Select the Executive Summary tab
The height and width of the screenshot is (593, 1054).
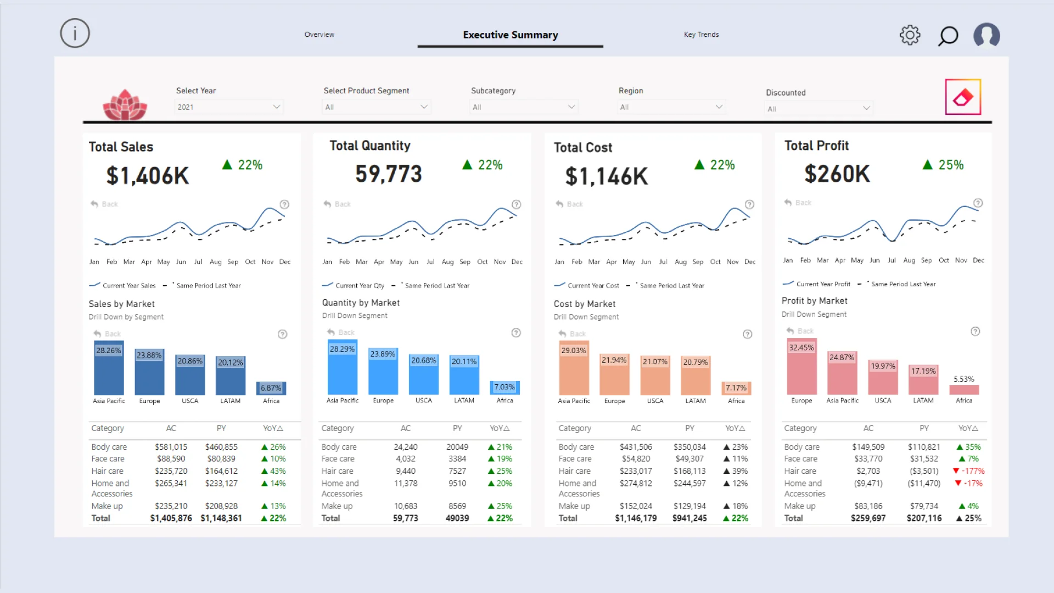pyautogui.click(x=510, y=35)
